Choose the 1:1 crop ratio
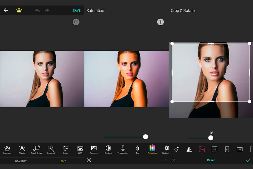The image size is (253, 169). 214,149
